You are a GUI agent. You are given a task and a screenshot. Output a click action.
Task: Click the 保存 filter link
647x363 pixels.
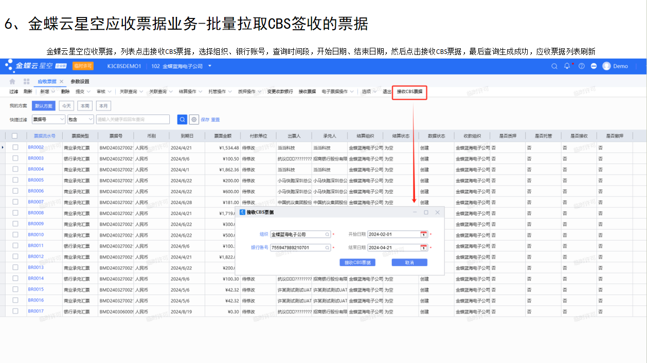pos(205,120)
